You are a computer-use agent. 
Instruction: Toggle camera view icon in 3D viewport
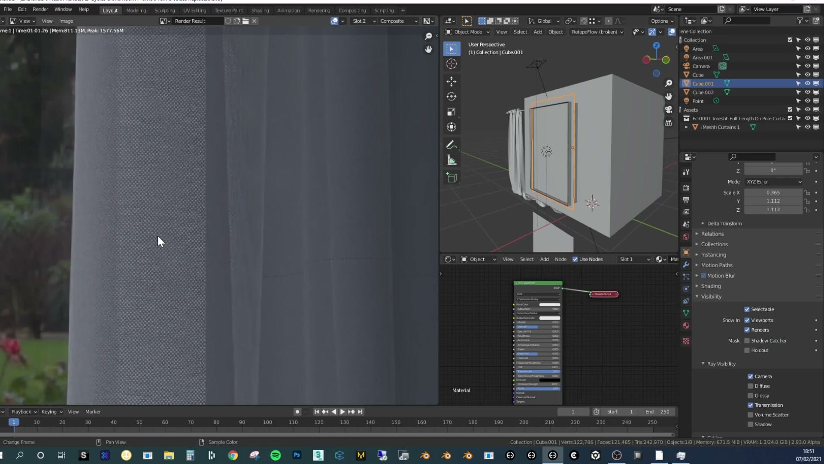click(669, 110)
